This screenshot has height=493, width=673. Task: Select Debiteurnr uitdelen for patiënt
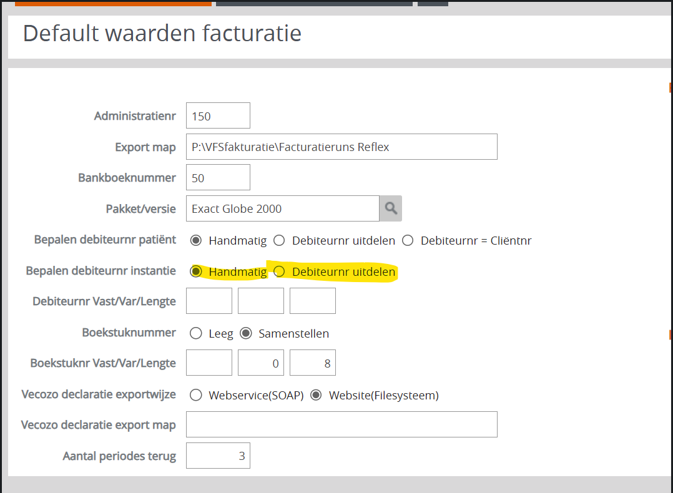pyautogui.click(x=280, y=241)
